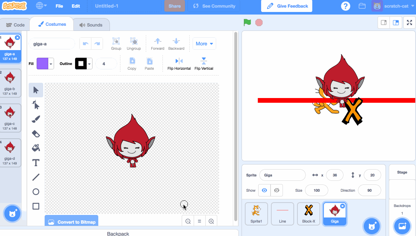Click the outline width field

(x=106, y=64)
